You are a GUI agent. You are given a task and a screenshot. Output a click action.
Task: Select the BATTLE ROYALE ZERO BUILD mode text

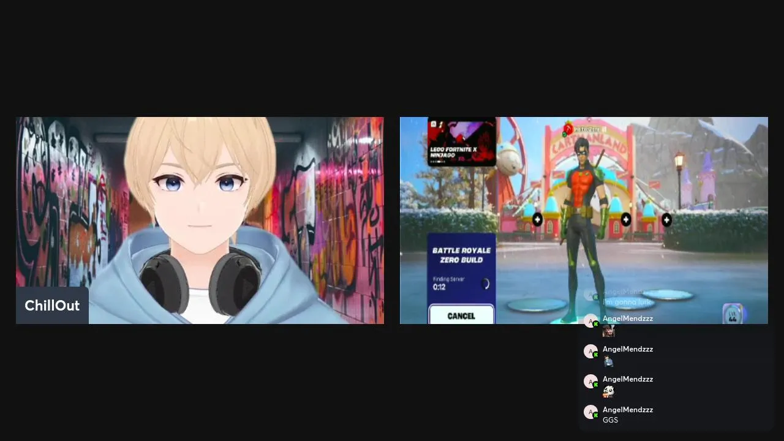461,255
